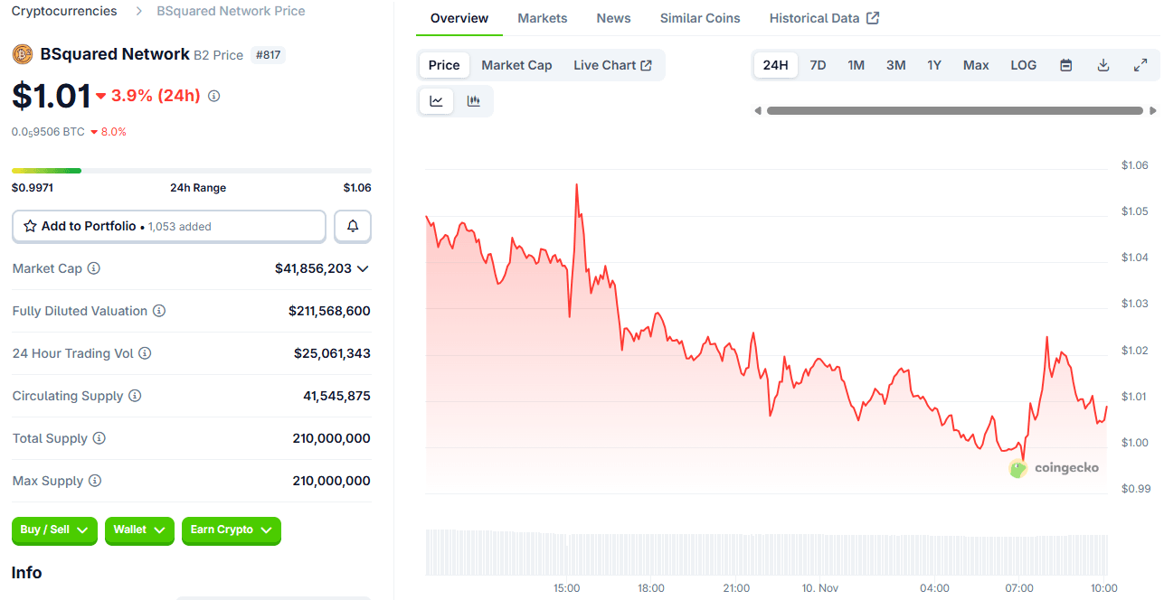Image resolution: width=1164 pixels, height=600 pixels.
Task: Open the Markets tab
Action: (542, 18)
